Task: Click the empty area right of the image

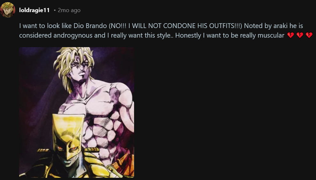Action: click(224, 113)
